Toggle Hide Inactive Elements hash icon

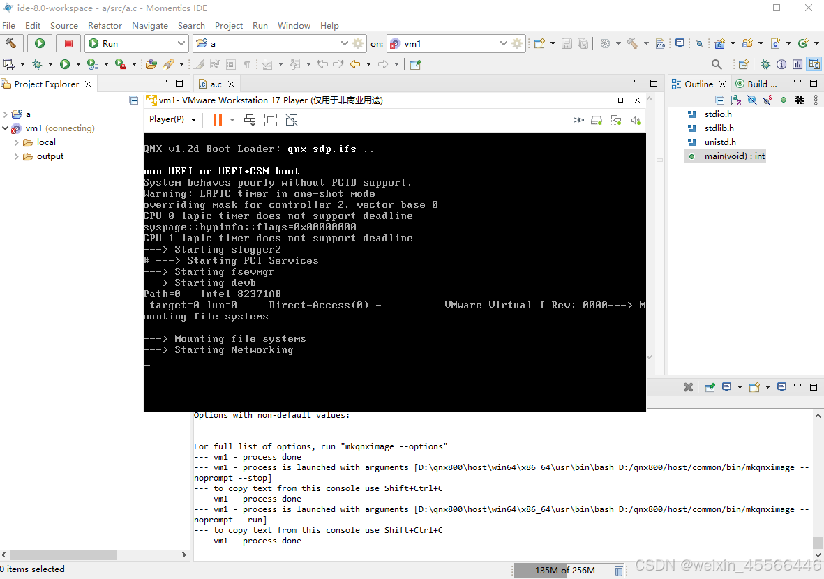click(x=800, y=100)
